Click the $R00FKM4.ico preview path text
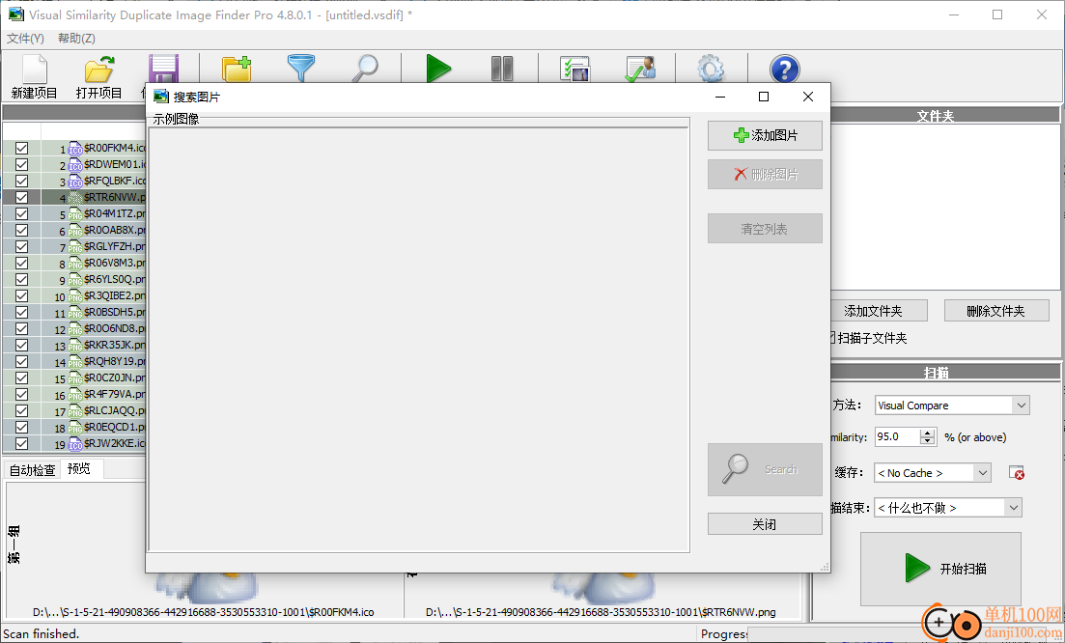 click(x=203, y=612)
